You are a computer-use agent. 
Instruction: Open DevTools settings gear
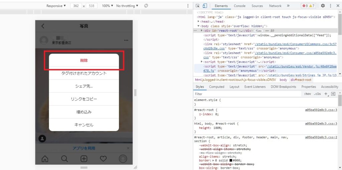click(x=323, y=6)
